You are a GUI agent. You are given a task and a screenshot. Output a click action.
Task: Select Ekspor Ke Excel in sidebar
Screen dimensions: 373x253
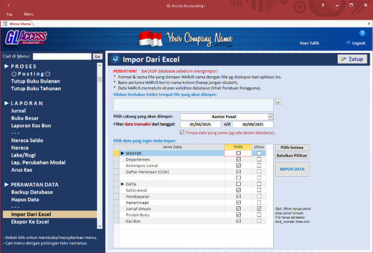[x=30, y=222]
